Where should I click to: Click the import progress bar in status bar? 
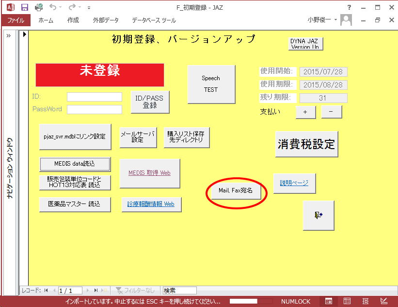(x=251, y=301)
